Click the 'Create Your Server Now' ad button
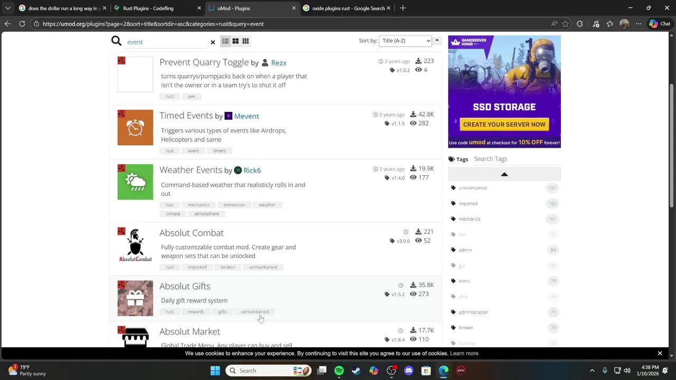Viewport: 676px width, 380px height. (504, 125)
